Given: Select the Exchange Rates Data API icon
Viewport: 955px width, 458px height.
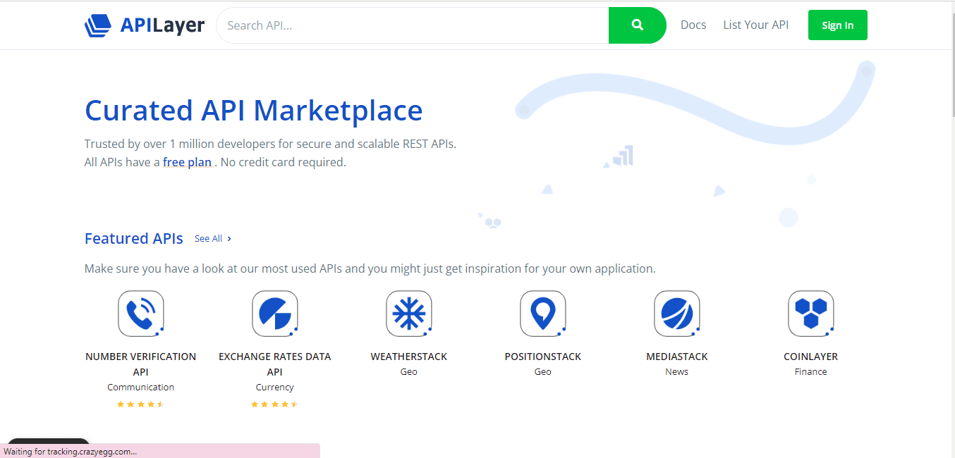Looking at the screenshot, I should click(274, 313).
